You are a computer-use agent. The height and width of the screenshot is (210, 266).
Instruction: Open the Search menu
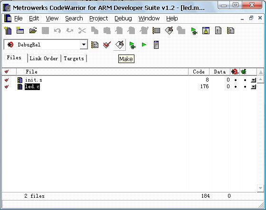tap(74, 18)
